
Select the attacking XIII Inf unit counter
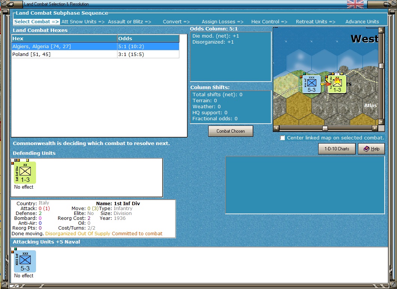click(25, 261)
